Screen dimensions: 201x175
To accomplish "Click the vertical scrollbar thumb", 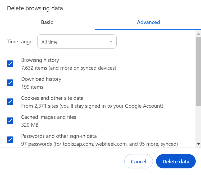I will click(199, 71).
